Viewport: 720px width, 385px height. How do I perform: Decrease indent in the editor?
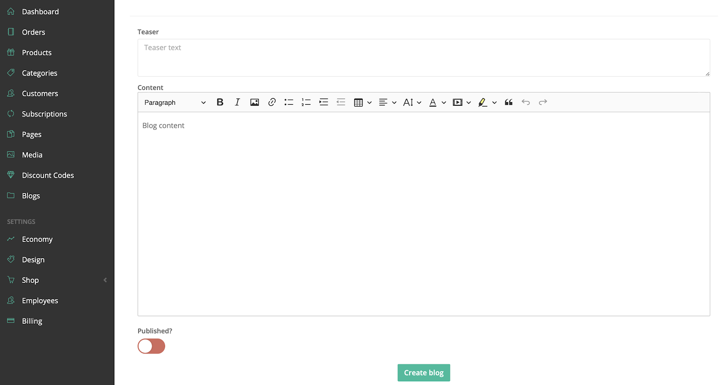click(x=341, y=102)
